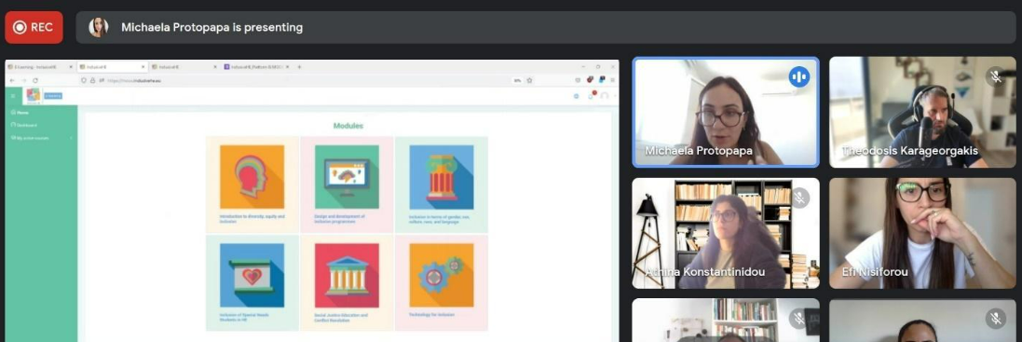This screenshot has width=1022, height=342.
Task: Click the Inclusion of Special Needs heart icon
Action: click(x=252, y=275)
